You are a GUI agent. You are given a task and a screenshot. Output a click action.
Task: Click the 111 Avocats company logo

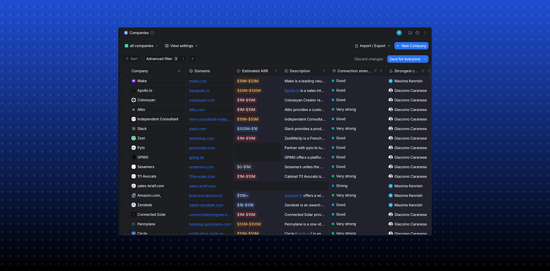coord(134,176)
